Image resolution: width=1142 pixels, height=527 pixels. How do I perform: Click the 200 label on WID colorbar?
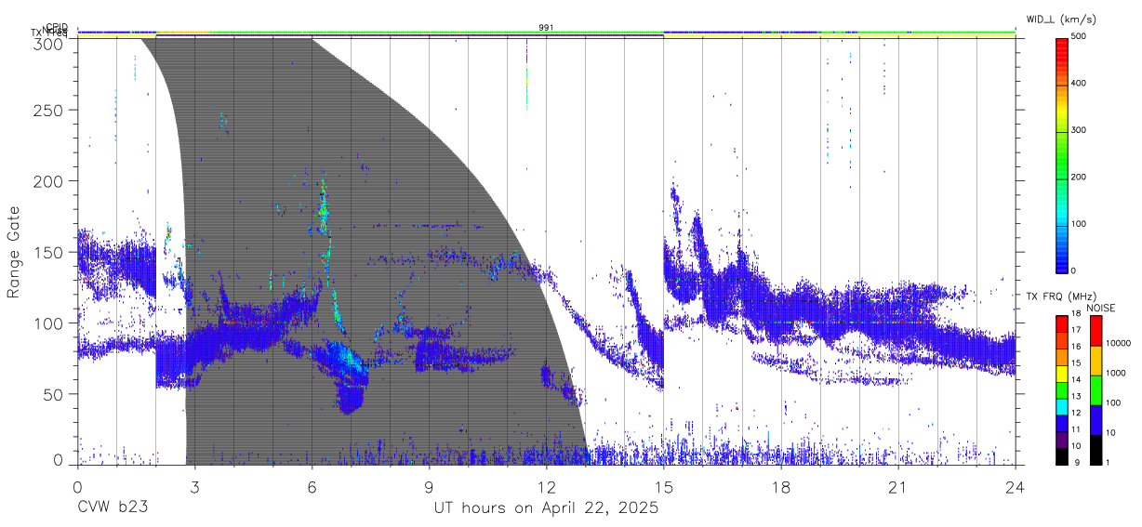(1079, 177)
